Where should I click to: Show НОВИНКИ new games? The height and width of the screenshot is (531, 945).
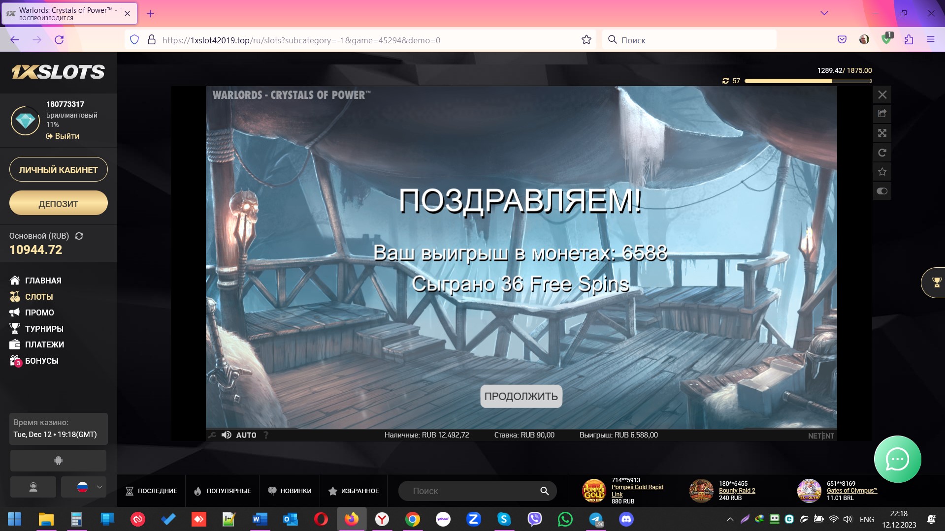pyautogui.click(x=290, y=491)
